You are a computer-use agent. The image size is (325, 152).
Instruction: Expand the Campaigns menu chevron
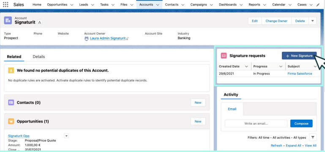tap(211, 5)
